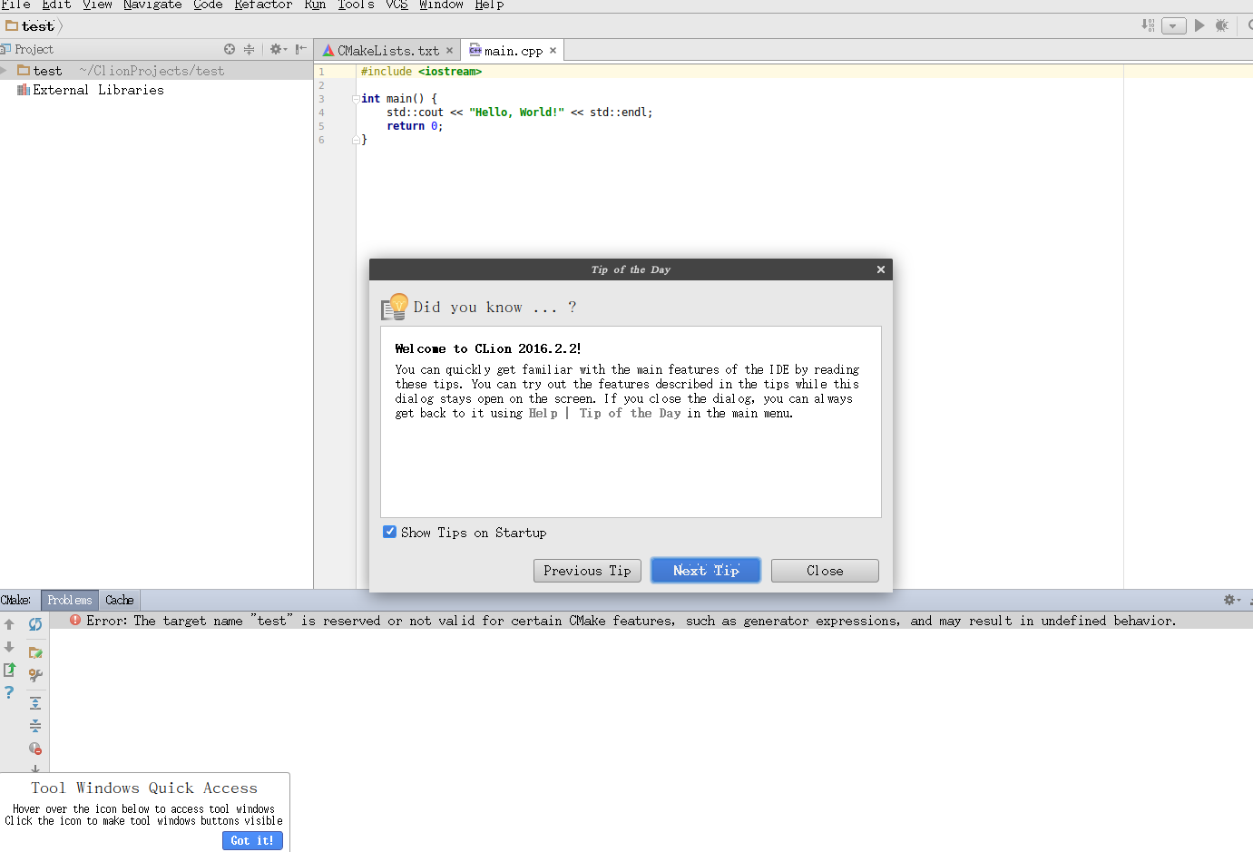Open the Refactor menu
This screenshot has width=1253, height=852.
point(263,5)
